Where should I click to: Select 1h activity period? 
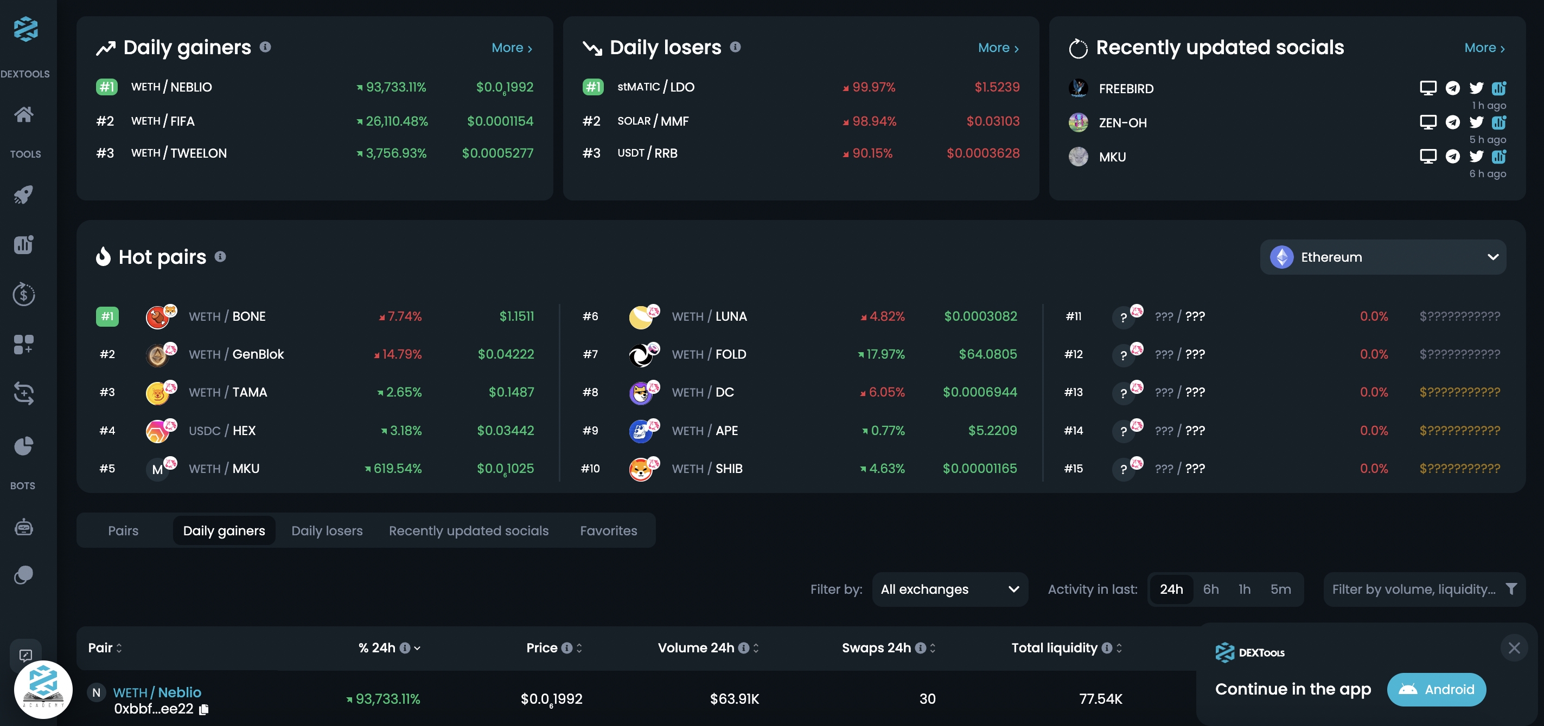click(1245, 589)
